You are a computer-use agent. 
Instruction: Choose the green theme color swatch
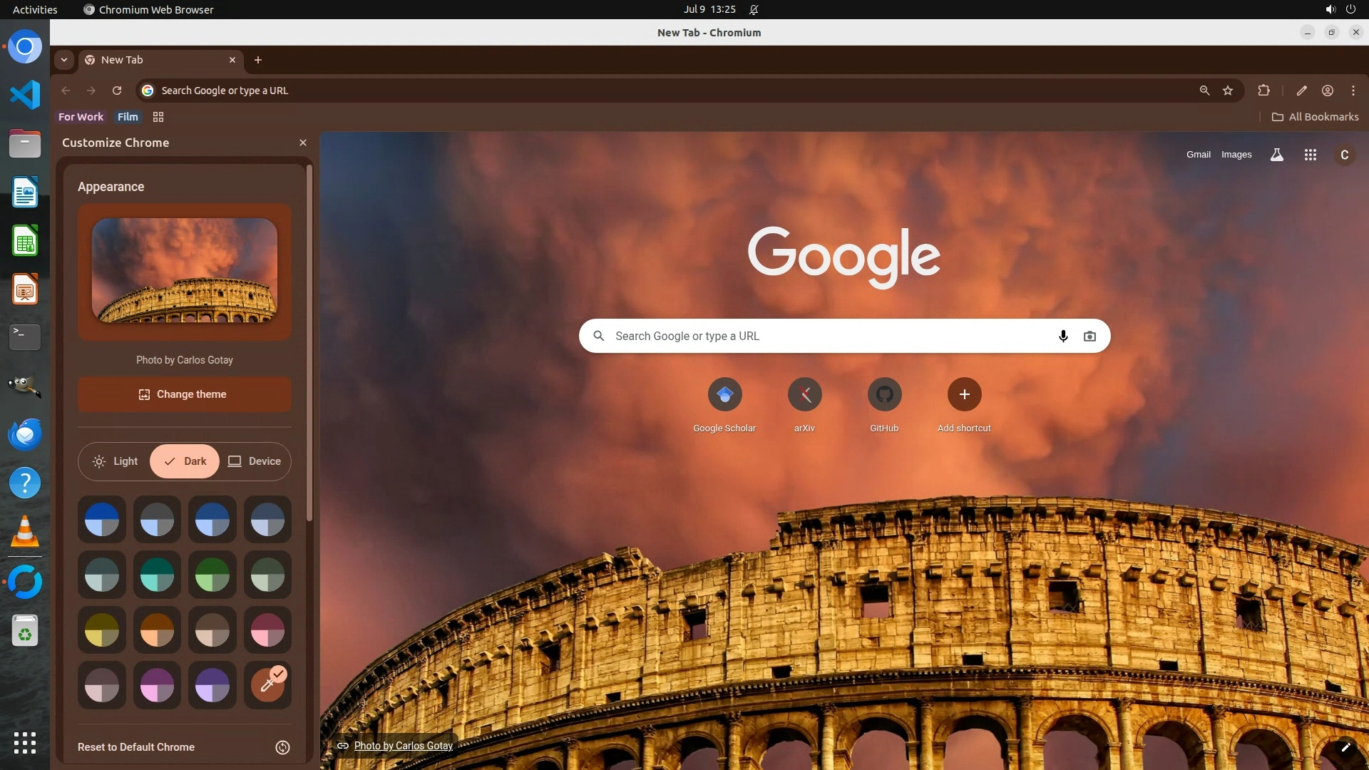coord(212,575)
